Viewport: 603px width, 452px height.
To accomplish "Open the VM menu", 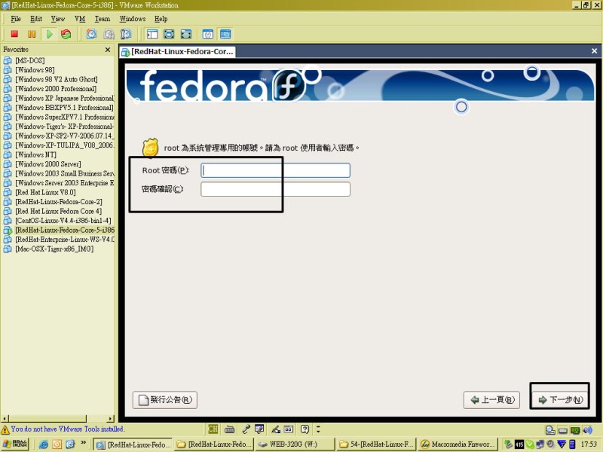I will click(x=80, y=19).
